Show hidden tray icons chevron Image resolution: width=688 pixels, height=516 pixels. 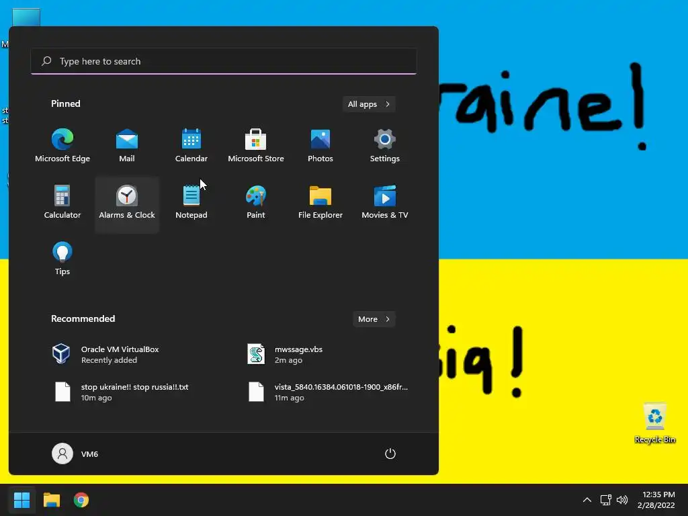click(x=587, y=500)
